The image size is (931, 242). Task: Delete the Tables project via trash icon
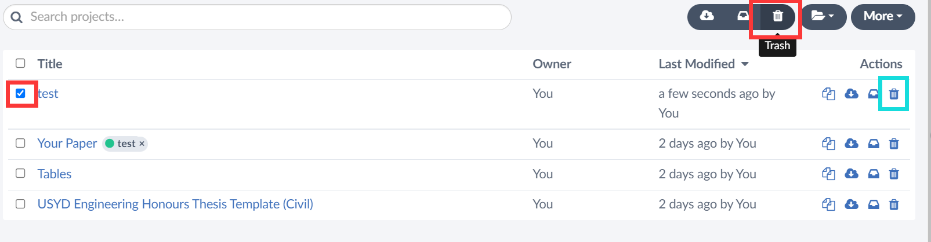[894, 174]
